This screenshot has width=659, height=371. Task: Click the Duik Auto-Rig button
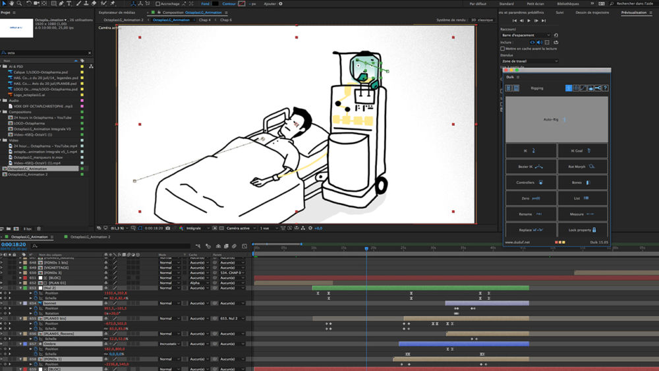[556, 120]
